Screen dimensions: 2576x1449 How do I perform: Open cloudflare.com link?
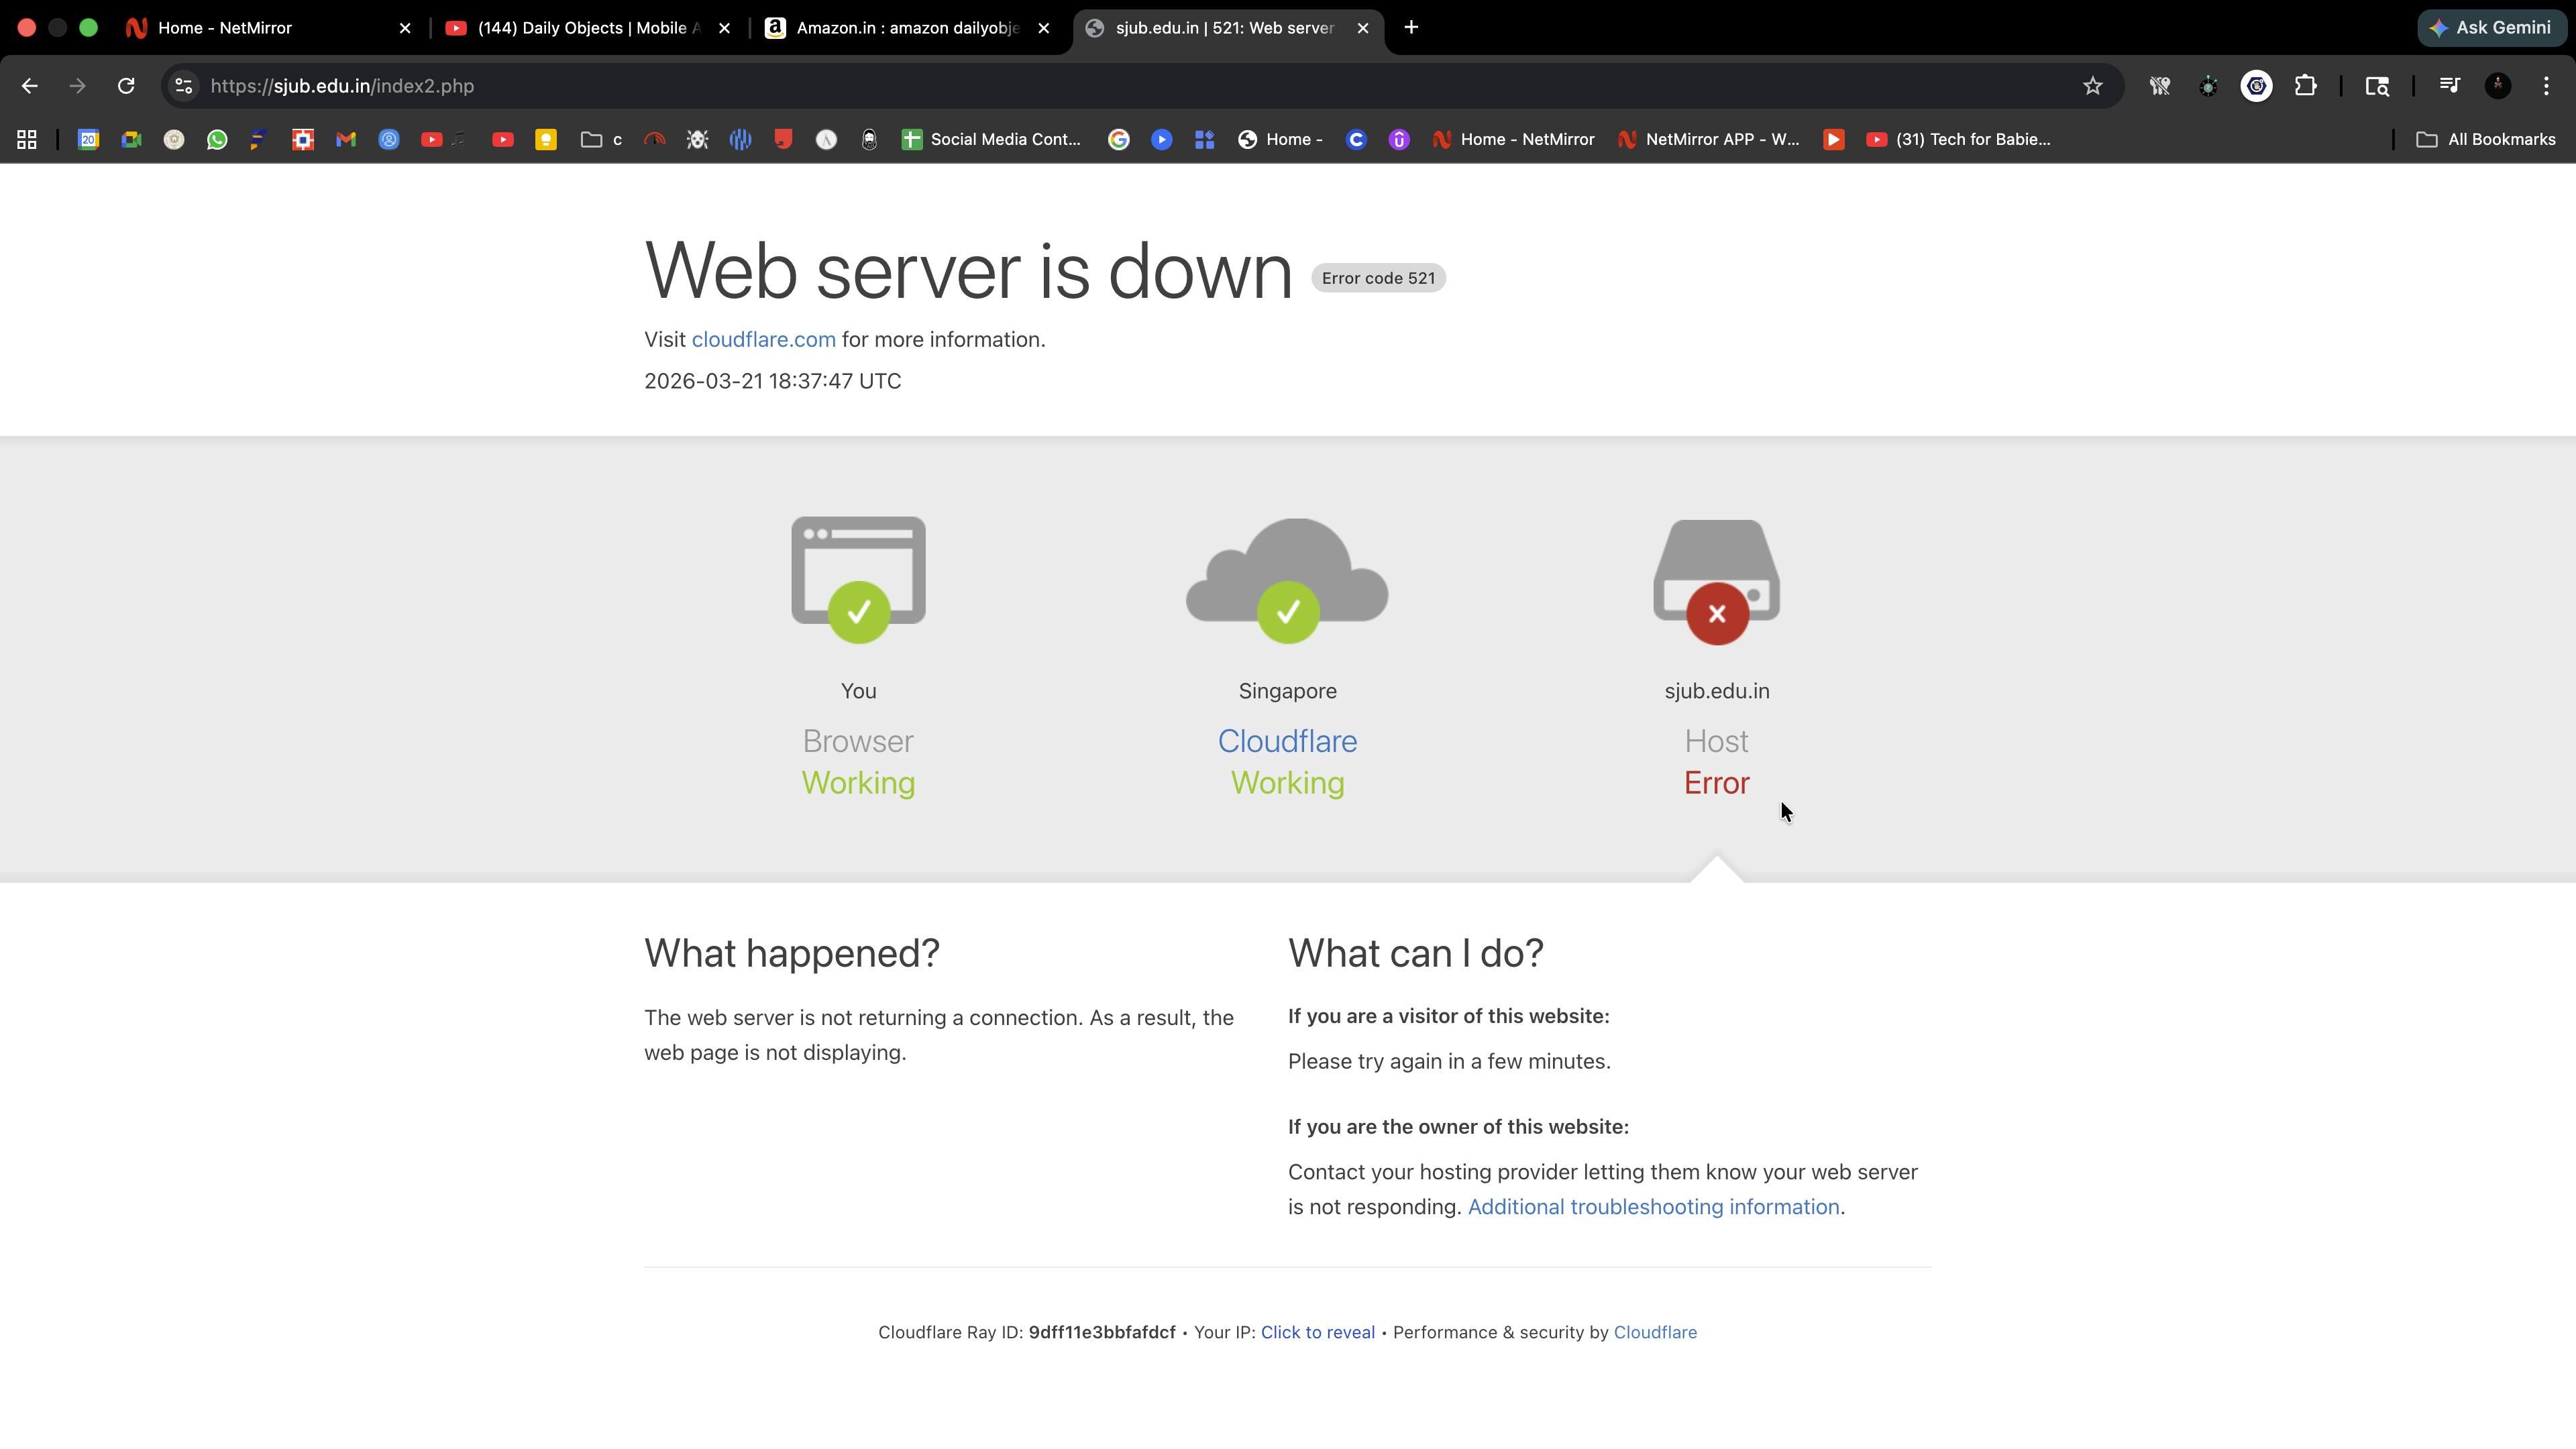pyautogui.click(x=763, y=340)
